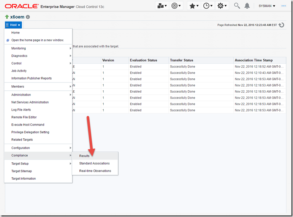293x217 pixels.
Task: Click the green up status arrow
Action: 7,17
